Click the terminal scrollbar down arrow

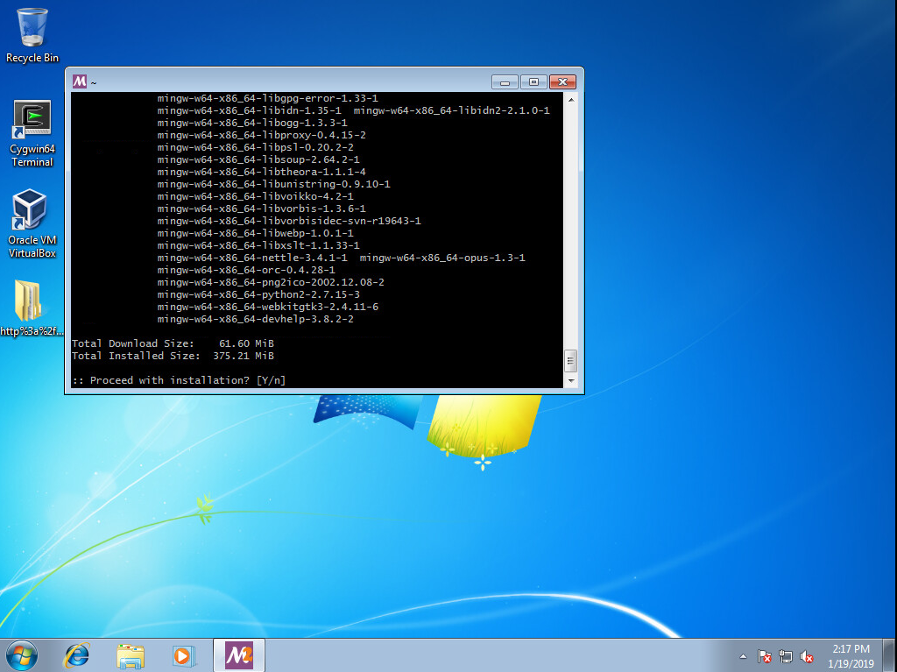[x=571, y=381]
